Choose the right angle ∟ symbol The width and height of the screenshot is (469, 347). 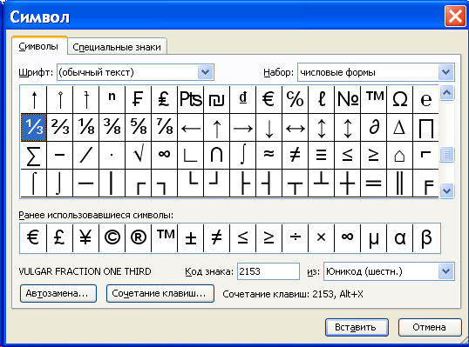[x=191, y=155]
